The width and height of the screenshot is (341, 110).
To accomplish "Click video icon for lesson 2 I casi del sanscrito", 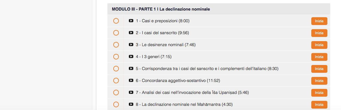I will tap(131, 33).
